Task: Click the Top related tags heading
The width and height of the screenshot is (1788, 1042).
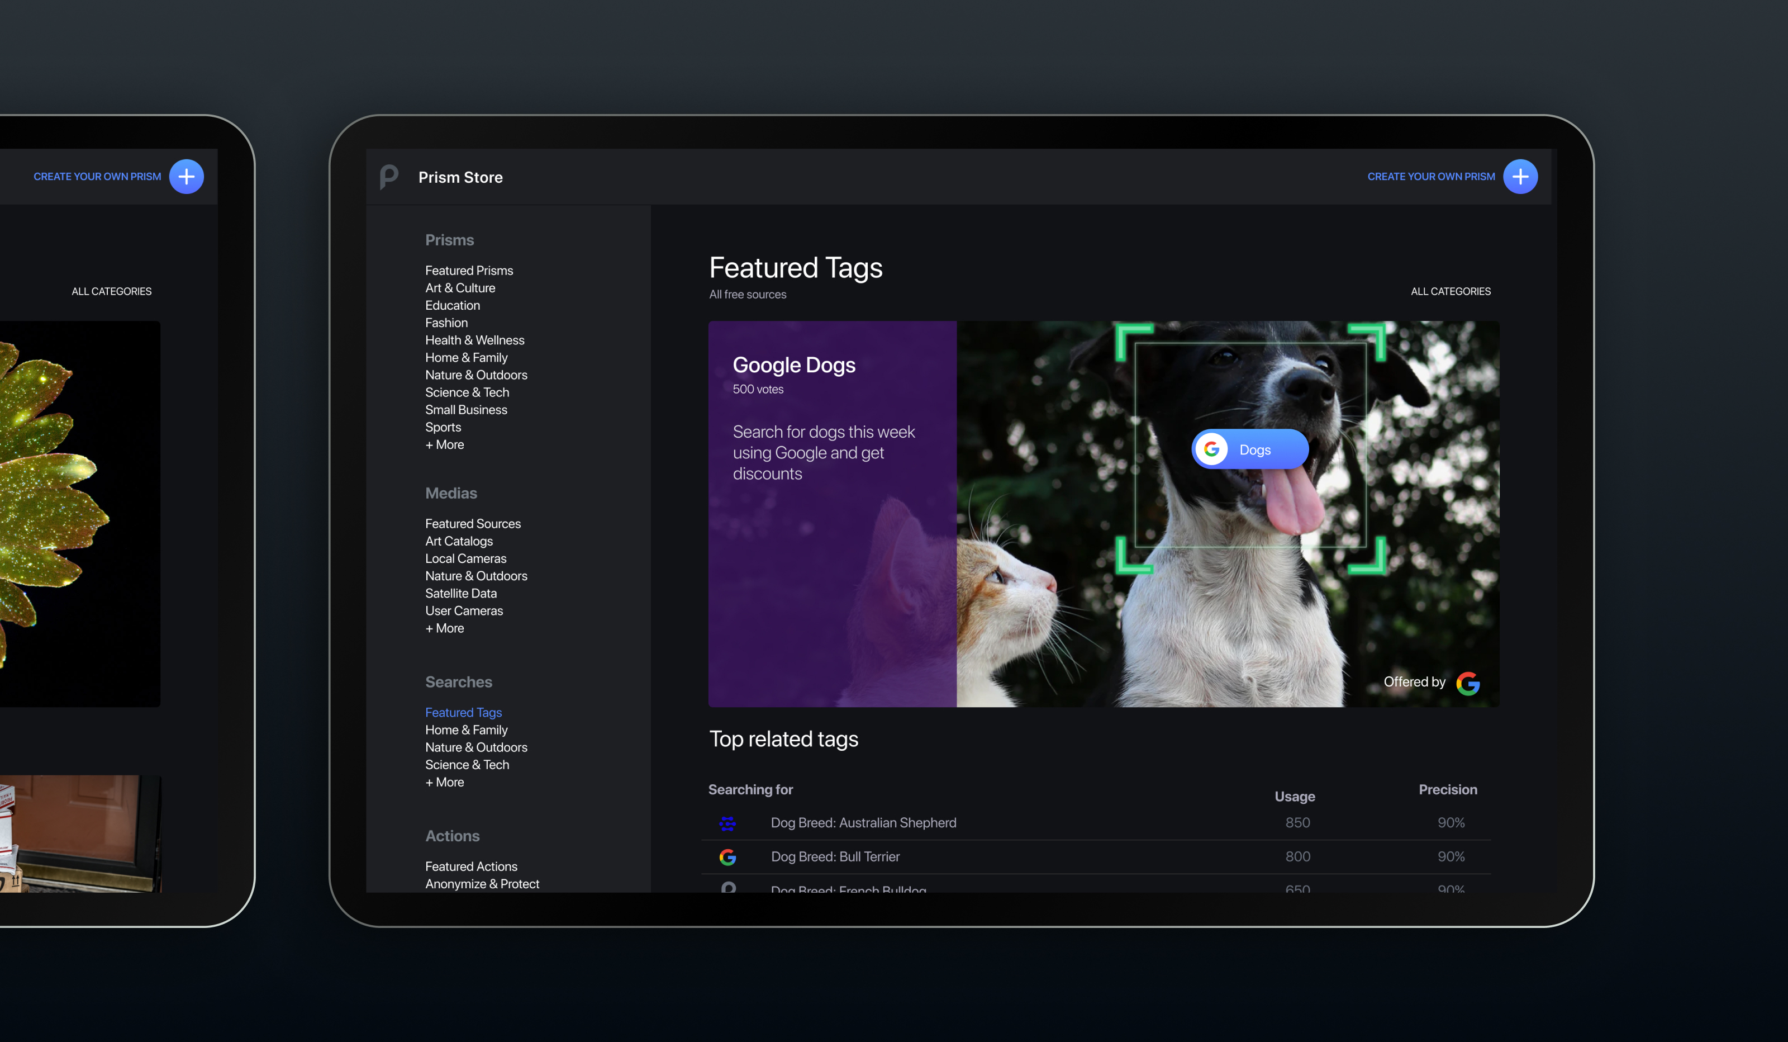Action: (x=783, y=740)
